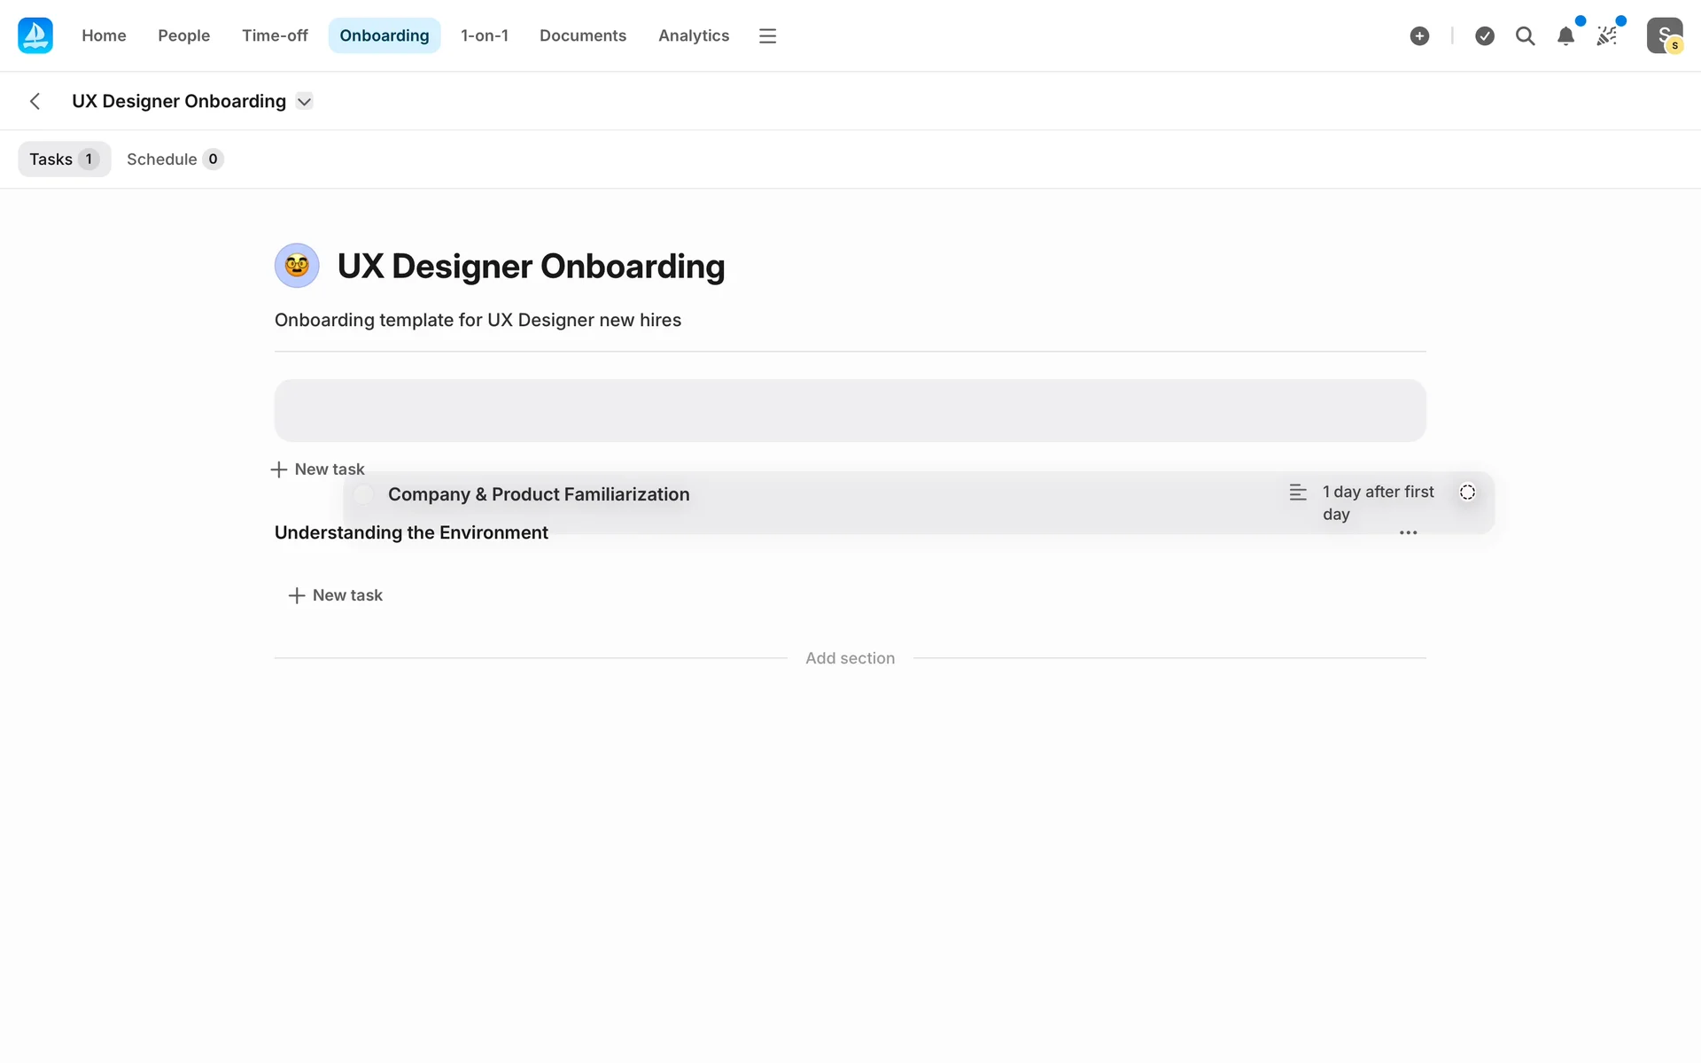This screenshot has width=1701, height=1063.
Task: Click the plus quick-add icon in the header
Action: pos(1419,35)
